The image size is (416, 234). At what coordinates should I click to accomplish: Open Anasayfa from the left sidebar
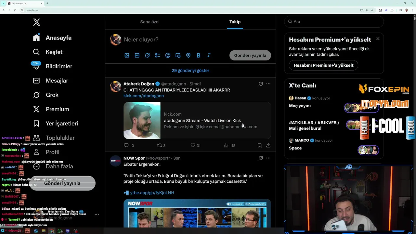pyautogui.click(x=52, y=38)
